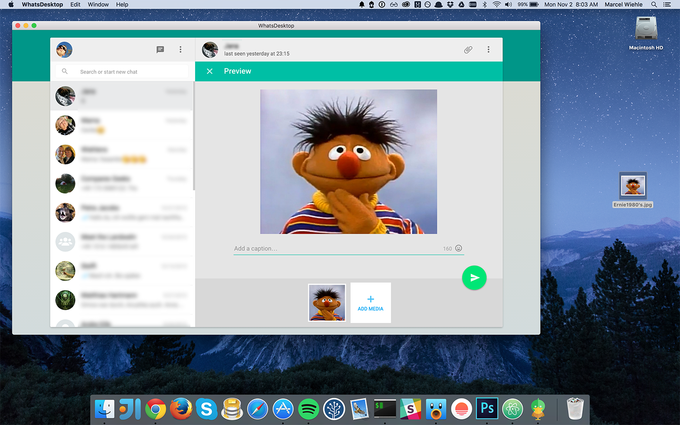Image resolution: width=680 pixels, height=425 pixels.
Task: Click the search magnifier icon in chat list
Action: pyautogui.click(x=65, y=71)
